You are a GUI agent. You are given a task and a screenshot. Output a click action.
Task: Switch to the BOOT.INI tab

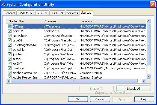click(57, 13)
